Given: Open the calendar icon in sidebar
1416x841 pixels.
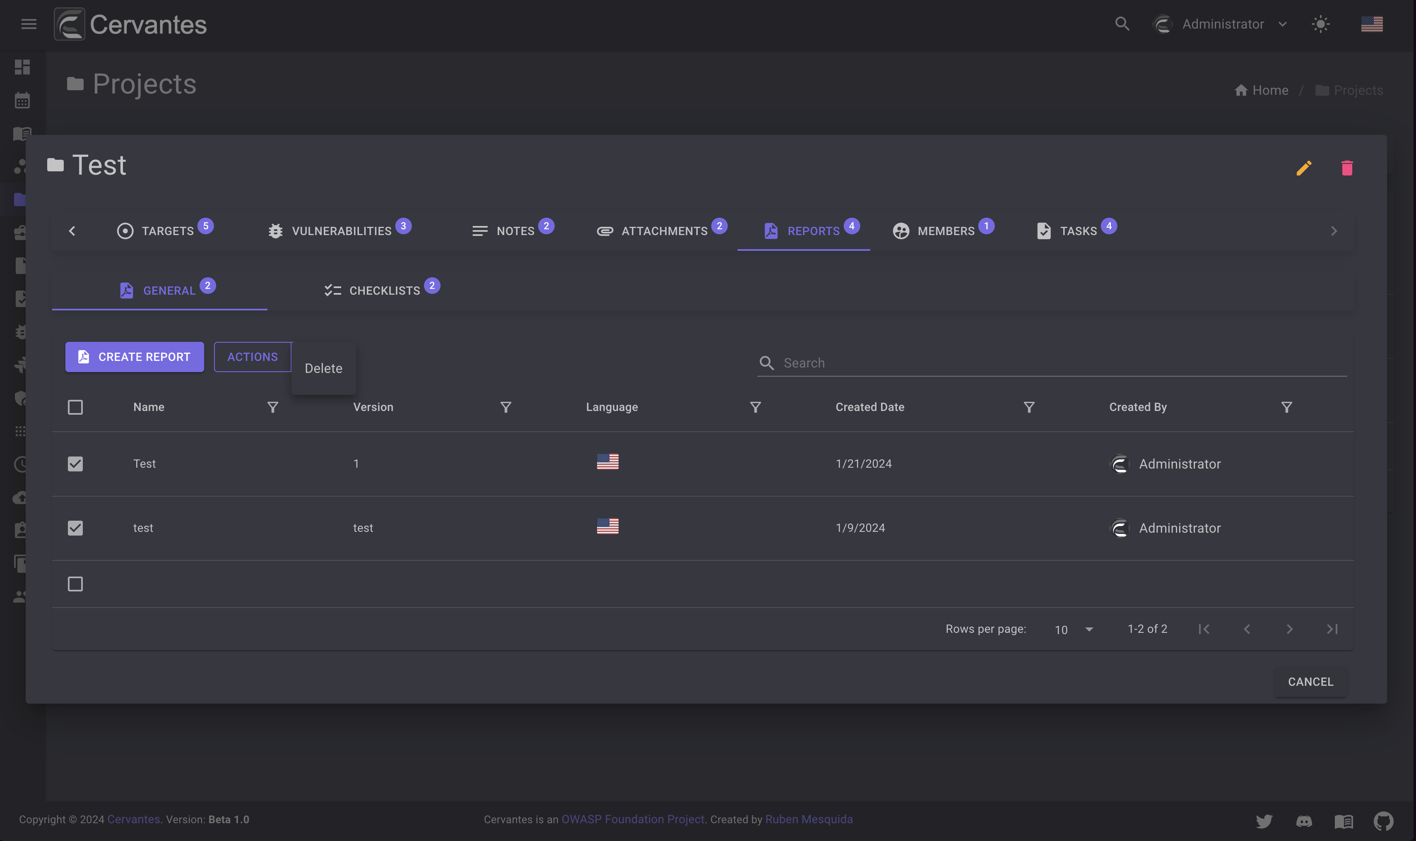Looking at the screenshot, I should 22,100.
